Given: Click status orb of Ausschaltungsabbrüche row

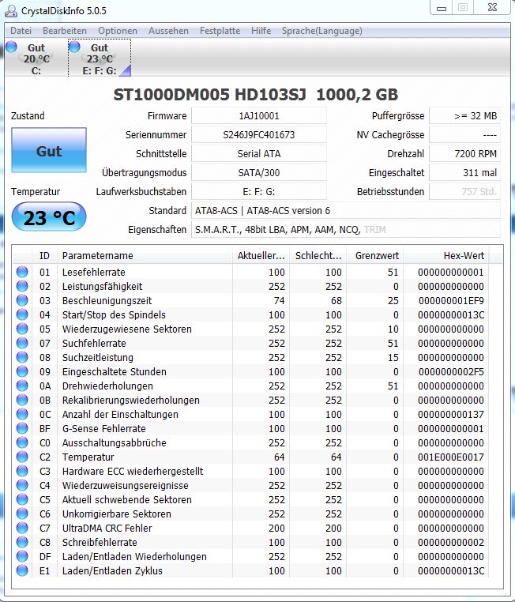Looking at the screenshot, I should pyautogui.click(x=22, y=442).
